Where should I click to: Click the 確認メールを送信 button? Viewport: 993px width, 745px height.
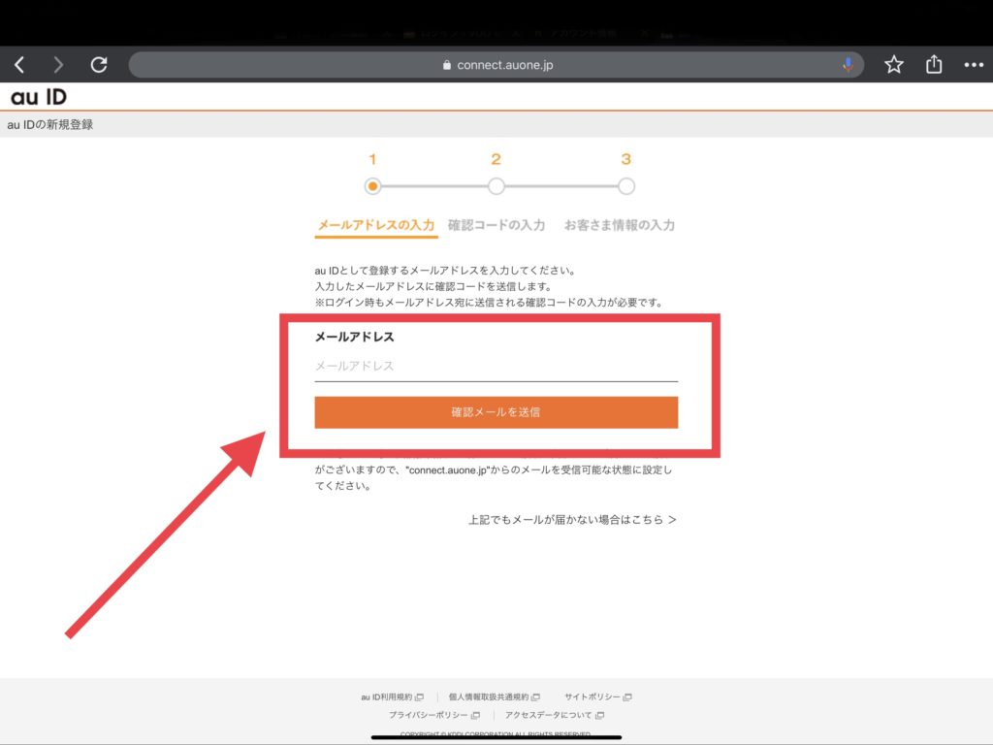click(496, 412)
